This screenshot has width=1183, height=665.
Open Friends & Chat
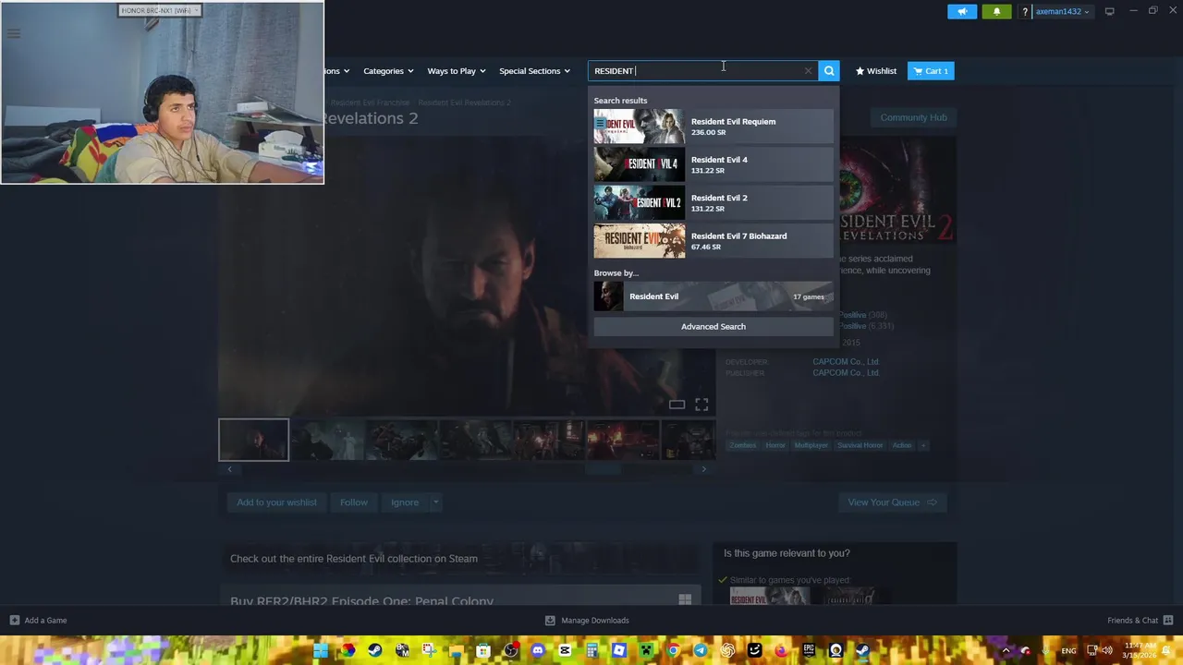click(1140, 621)
